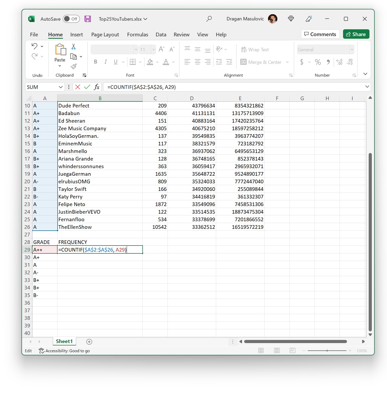387x404 pixels.
Task: Toggle Underline formatting
Action: click(x=116, y=62)
